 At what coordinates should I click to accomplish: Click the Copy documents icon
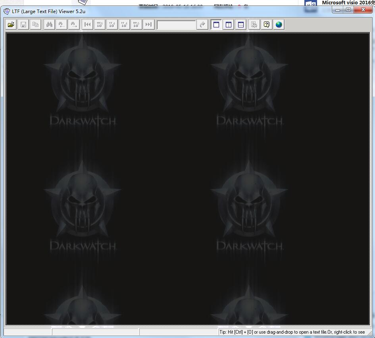(x=36, y=25)
